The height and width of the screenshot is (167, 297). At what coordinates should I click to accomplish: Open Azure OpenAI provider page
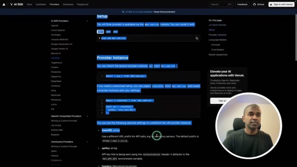pyautogui.click(x=58, y=30)
